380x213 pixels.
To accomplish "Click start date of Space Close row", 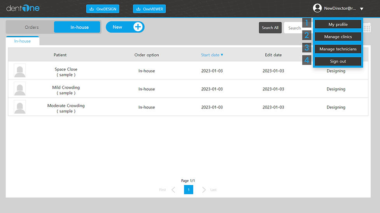I will (x=212, y=71).
